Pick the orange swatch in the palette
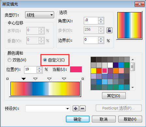The width and height of the screenshot is (146, 127). pos(116,71)
